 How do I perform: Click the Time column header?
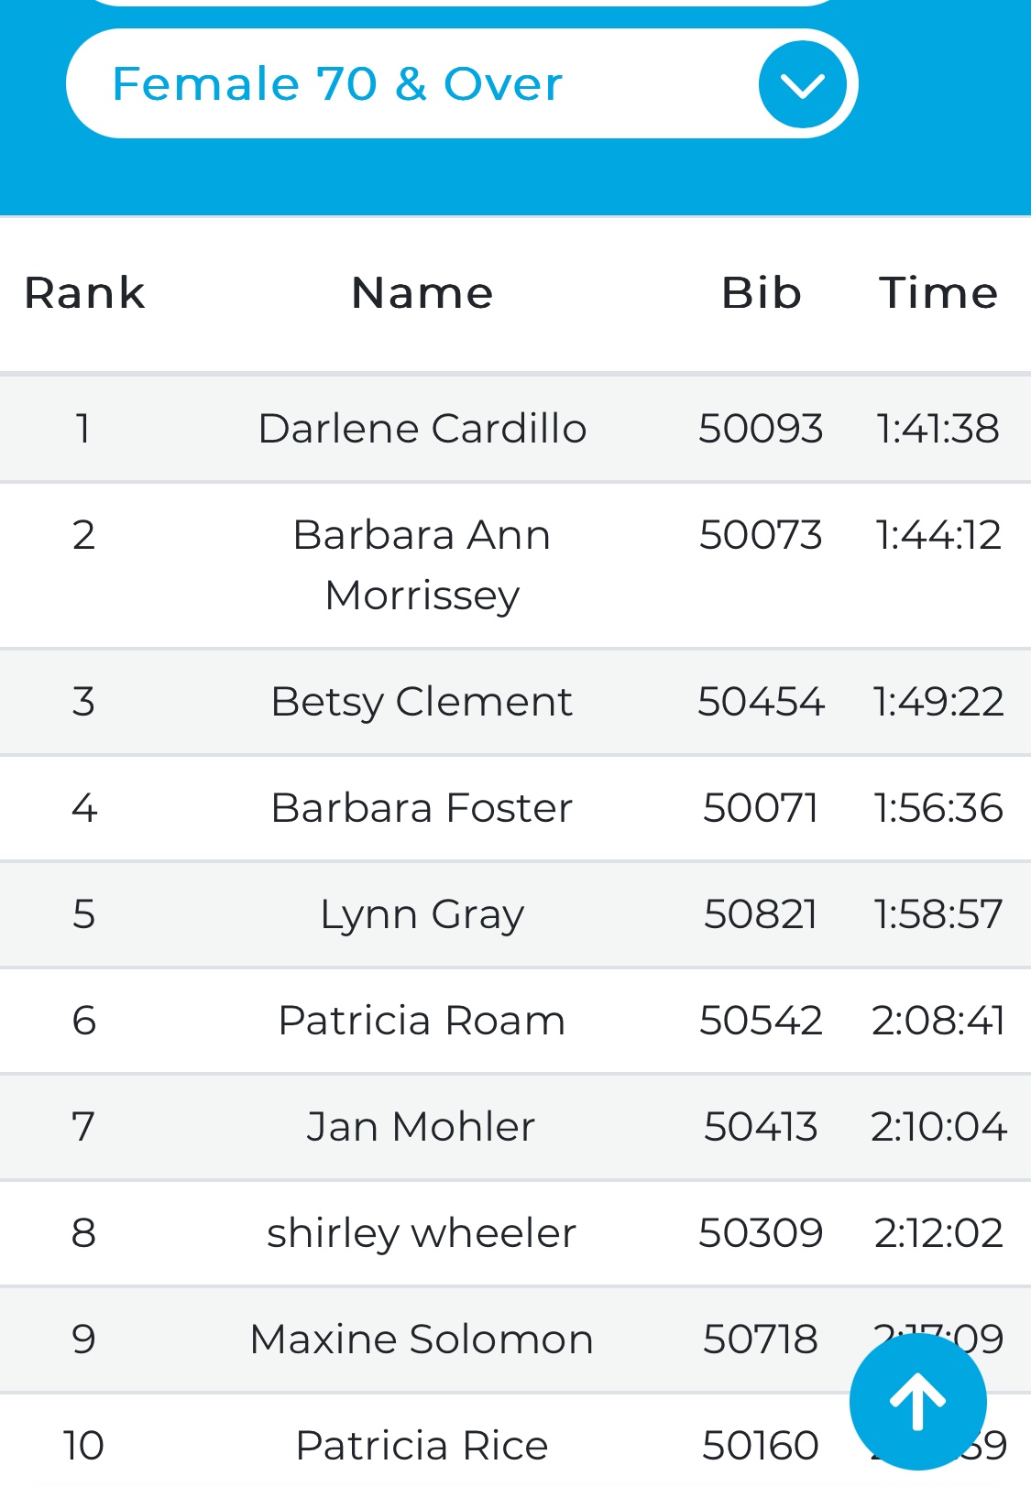[938, 293]
